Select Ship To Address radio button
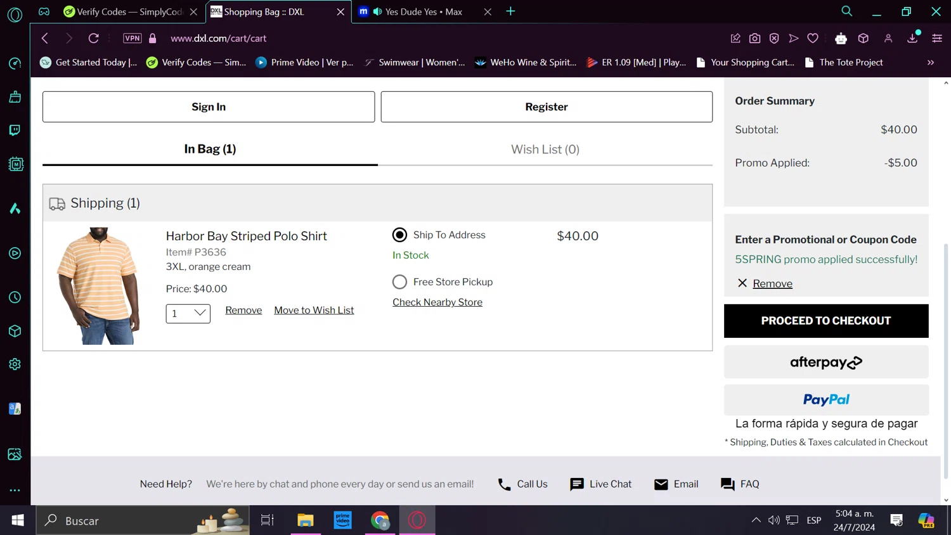Screen dimensions: 951x535 click(399, 235)
